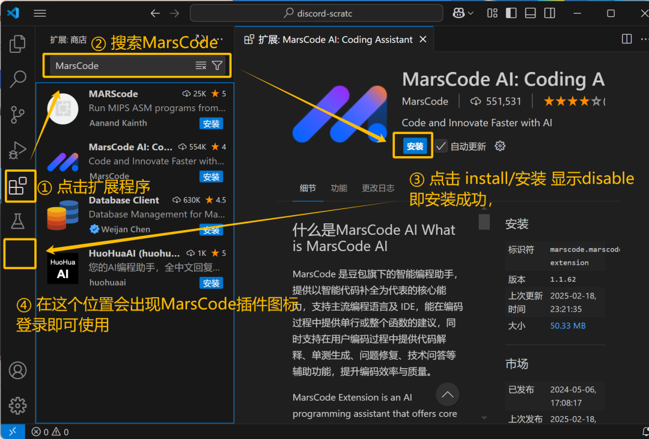Toggle the primary sidebar visibility icon

[511, 13]
